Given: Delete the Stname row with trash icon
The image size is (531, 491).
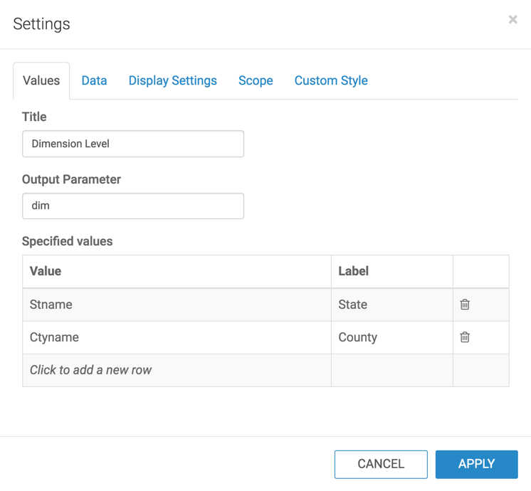Looking at the screenshot, I should point(465,305).
